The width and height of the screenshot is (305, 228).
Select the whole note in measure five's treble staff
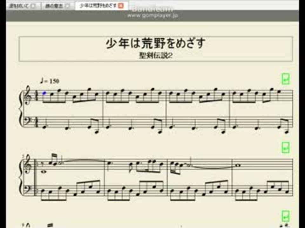pyautogui.click(x=44, y=171)
